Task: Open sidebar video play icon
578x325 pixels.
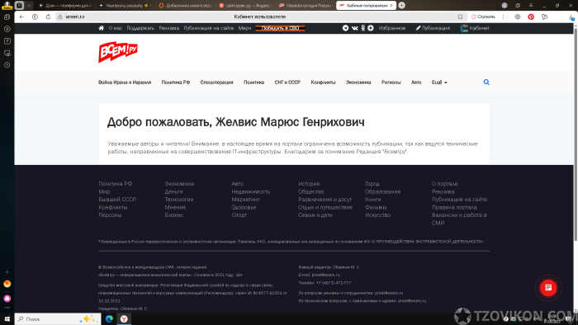Action: pos(7,29)
